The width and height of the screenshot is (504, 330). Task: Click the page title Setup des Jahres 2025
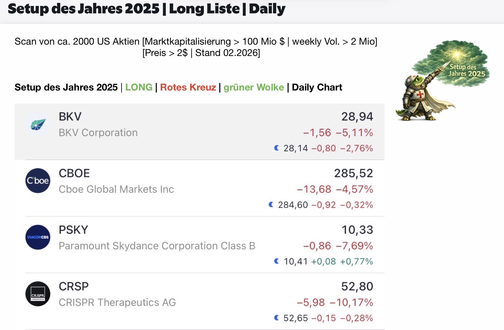(x=84, y=9)
